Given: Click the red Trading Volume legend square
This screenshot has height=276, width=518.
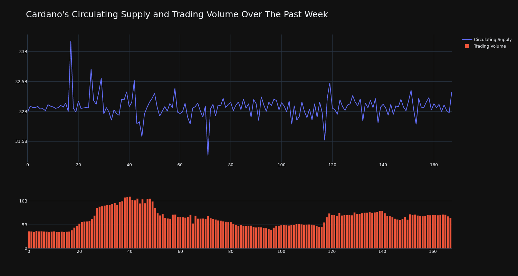Looking at the screenshot, I should (467, 46).
